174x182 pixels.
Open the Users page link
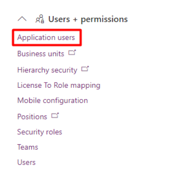tap(26, 162)
